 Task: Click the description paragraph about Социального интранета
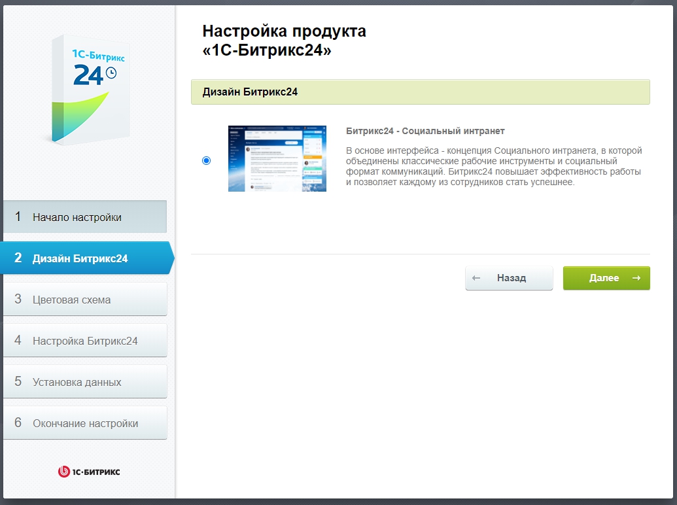(493, 166)
